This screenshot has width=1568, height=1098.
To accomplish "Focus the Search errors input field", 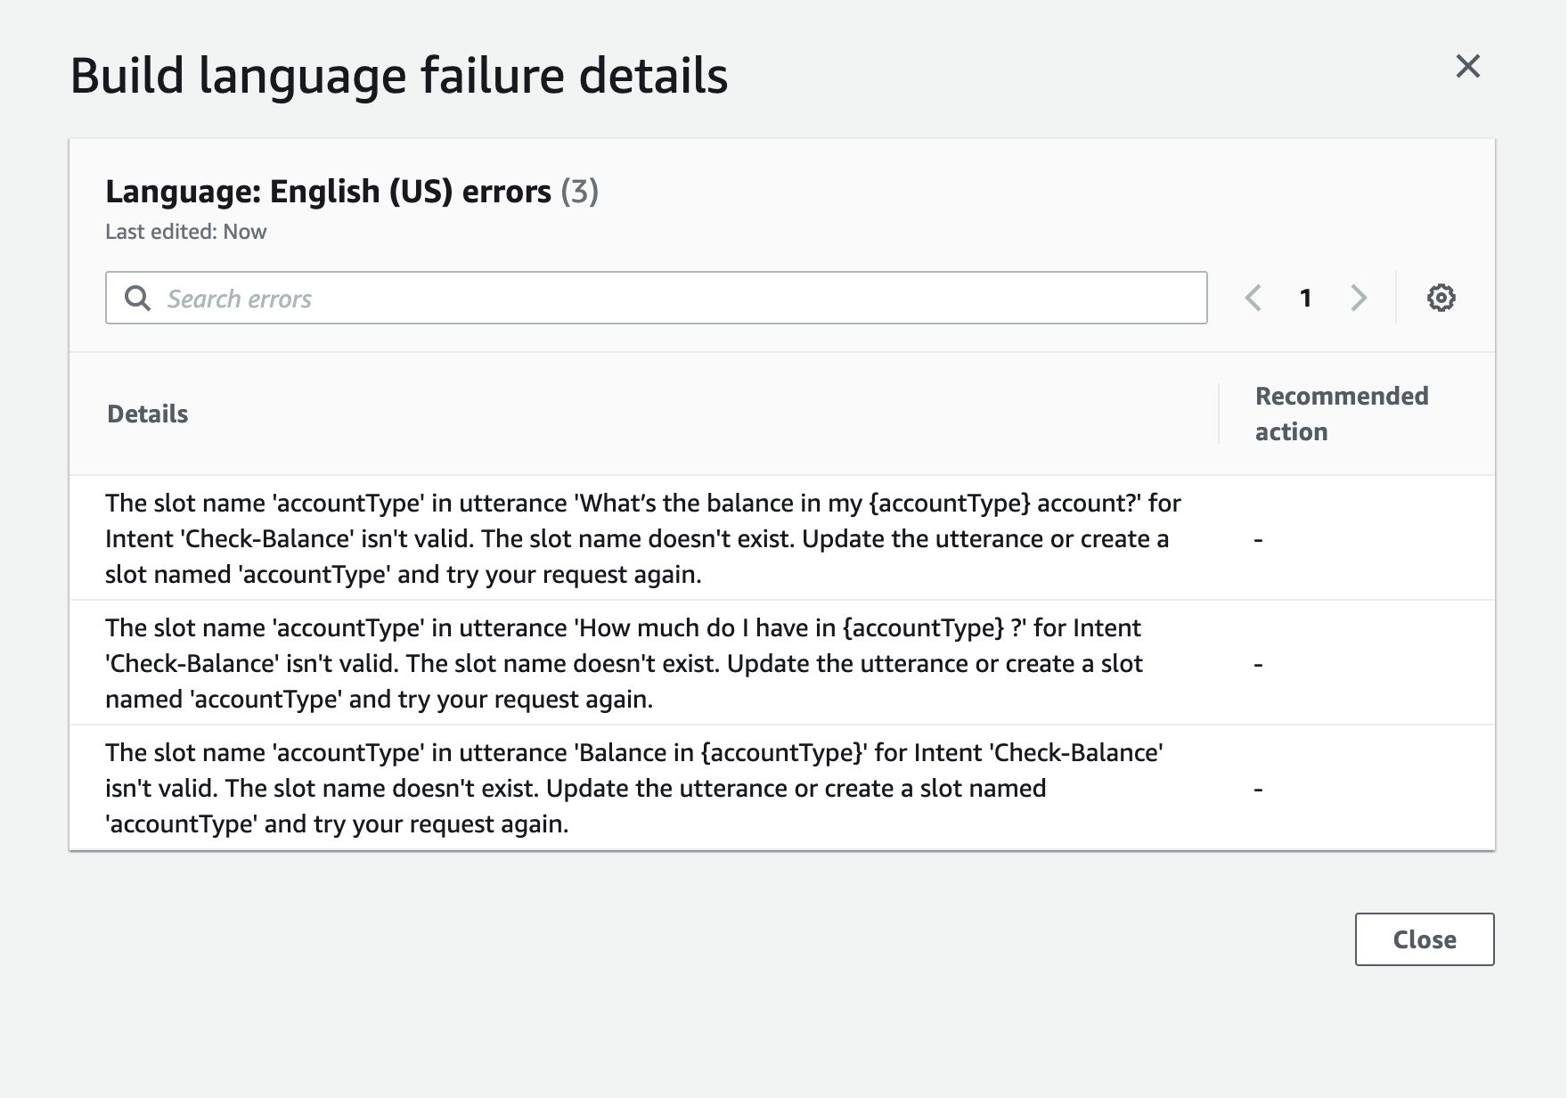I will click(677, 298).
